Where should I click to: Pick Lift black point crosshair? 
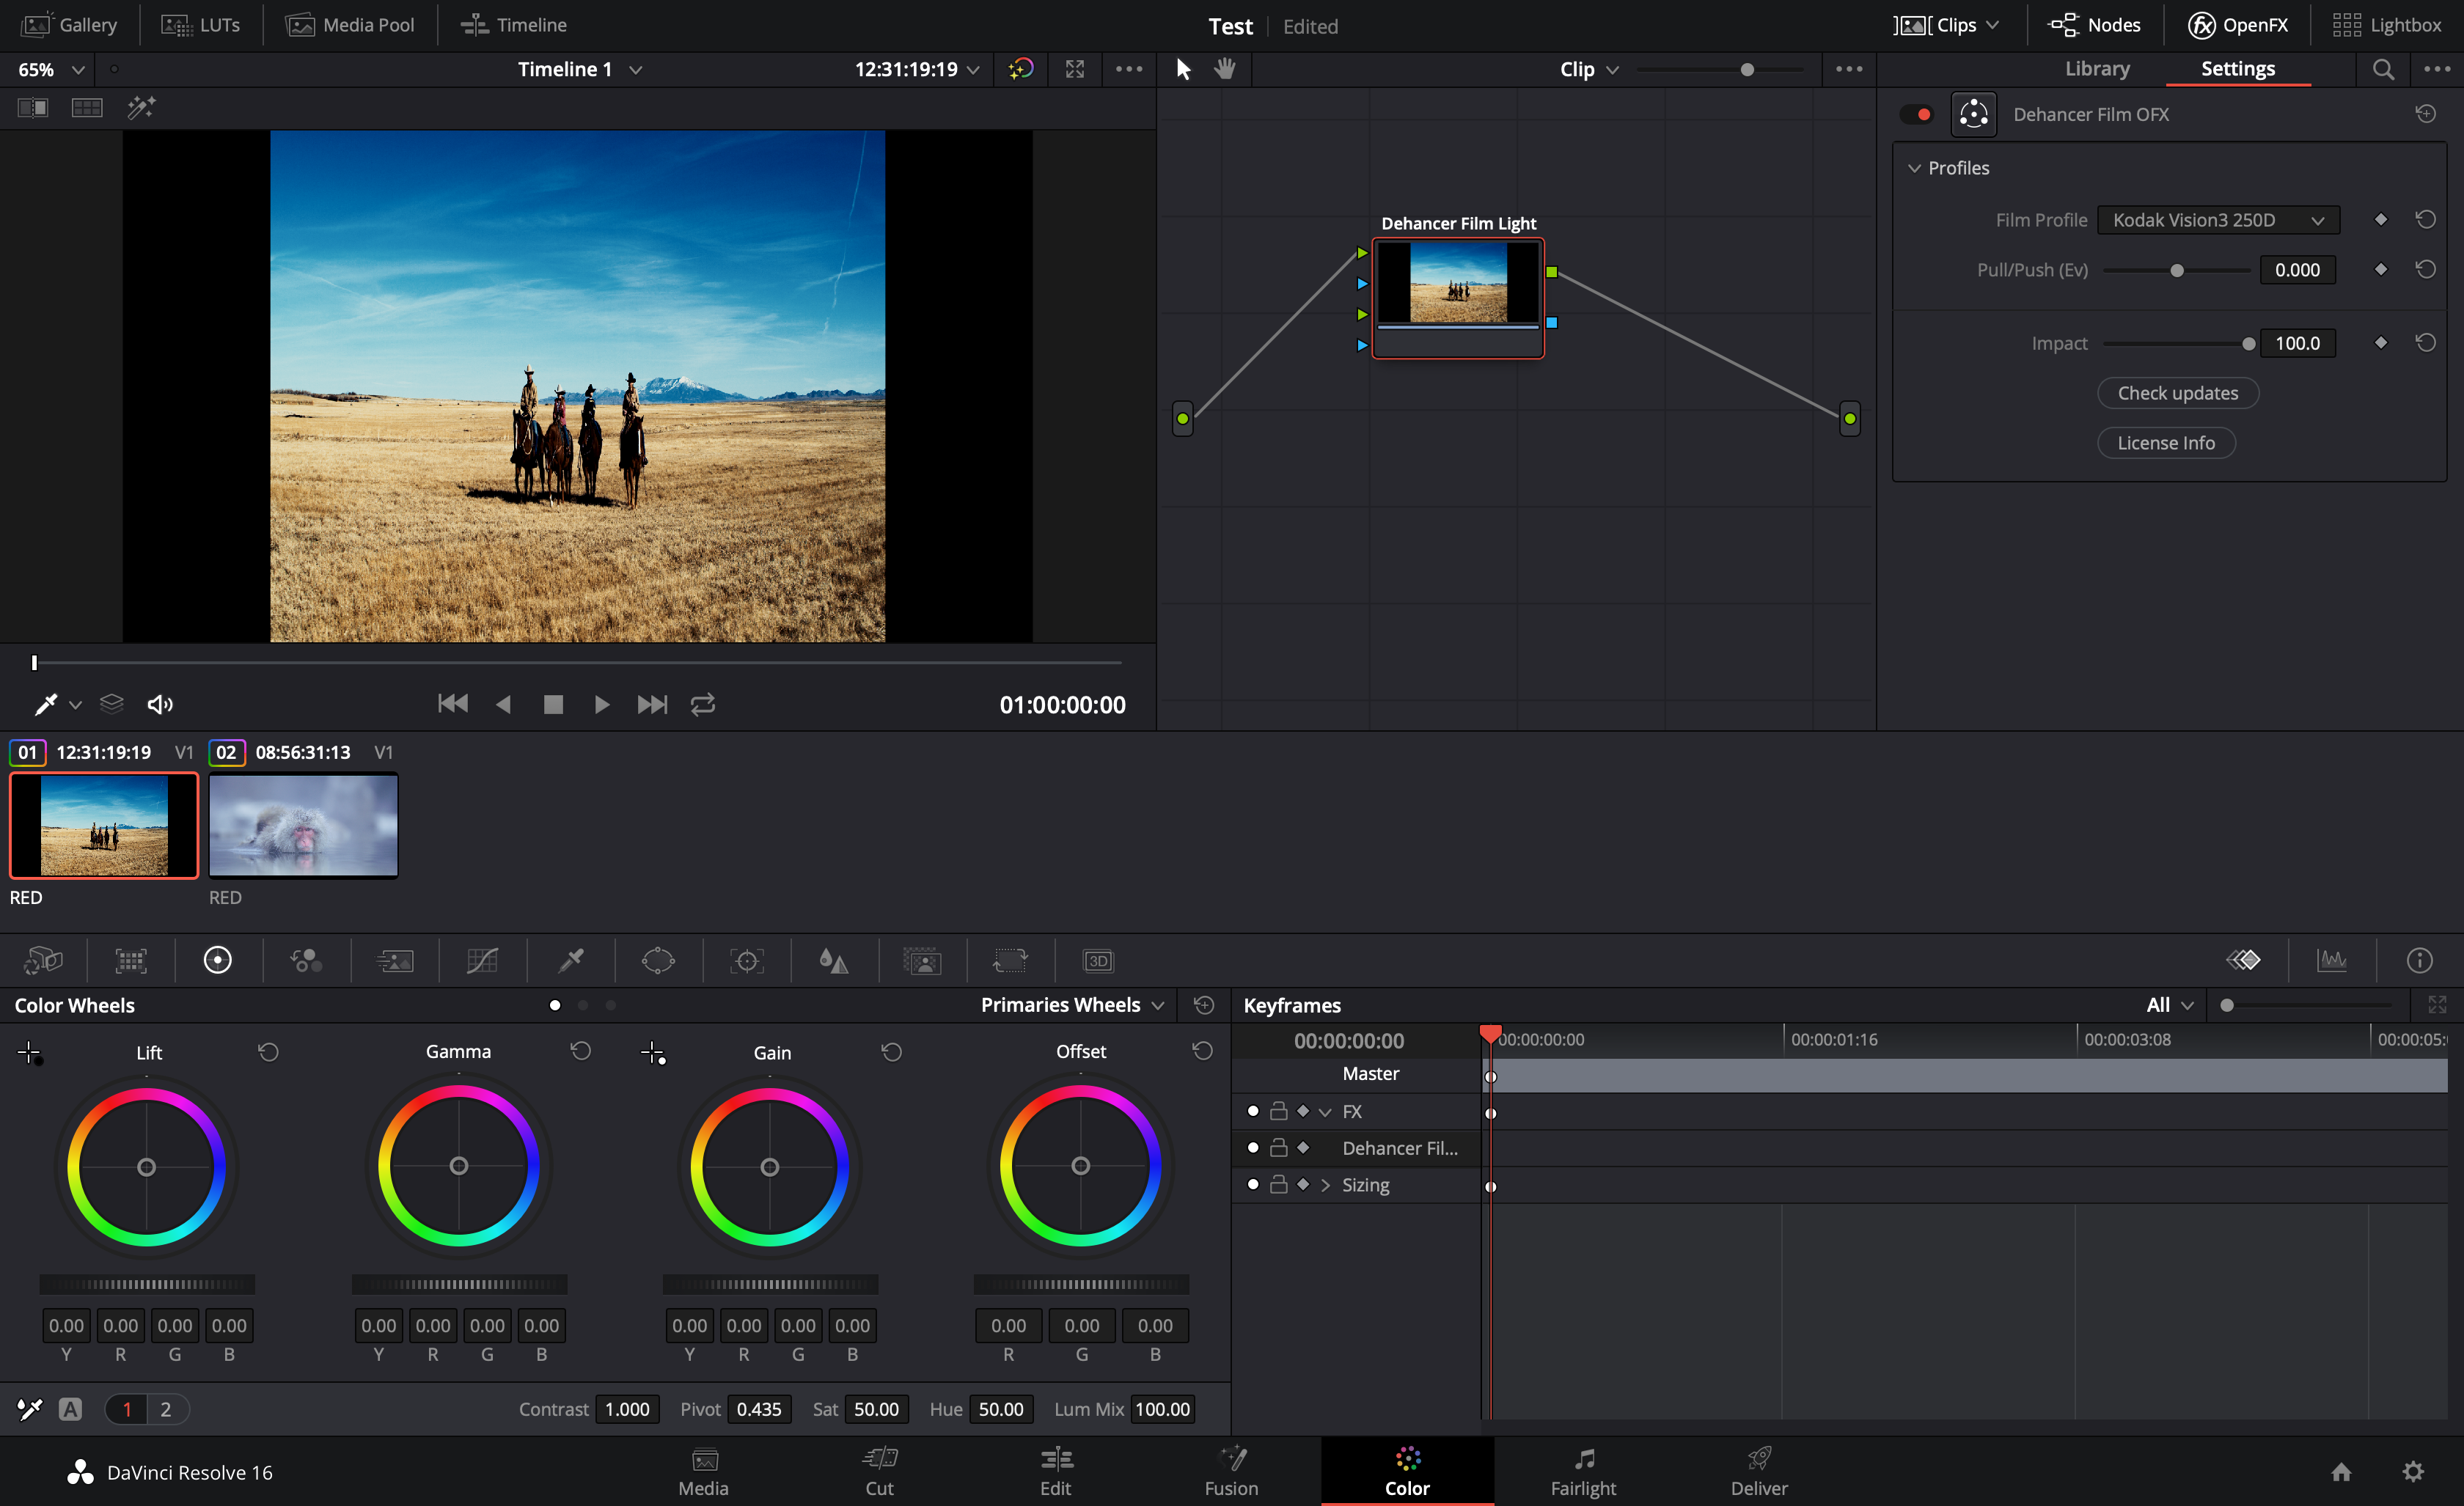click(x=29, y=1053)
